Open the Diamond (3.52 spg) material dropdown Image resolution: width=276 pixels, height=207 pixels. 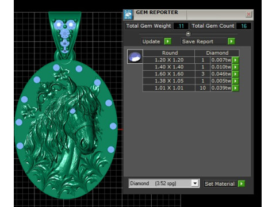[195, 183]
